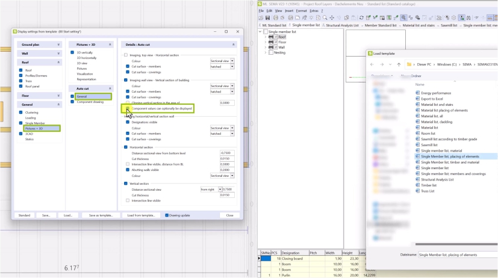This screenshot has height=278, width=498.
Task: Click the print icon in the SEMA toolbar
Action: point(275,18)
